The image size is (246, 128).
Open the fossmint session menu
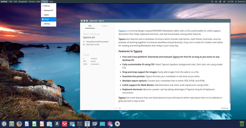tap(240, 2)
